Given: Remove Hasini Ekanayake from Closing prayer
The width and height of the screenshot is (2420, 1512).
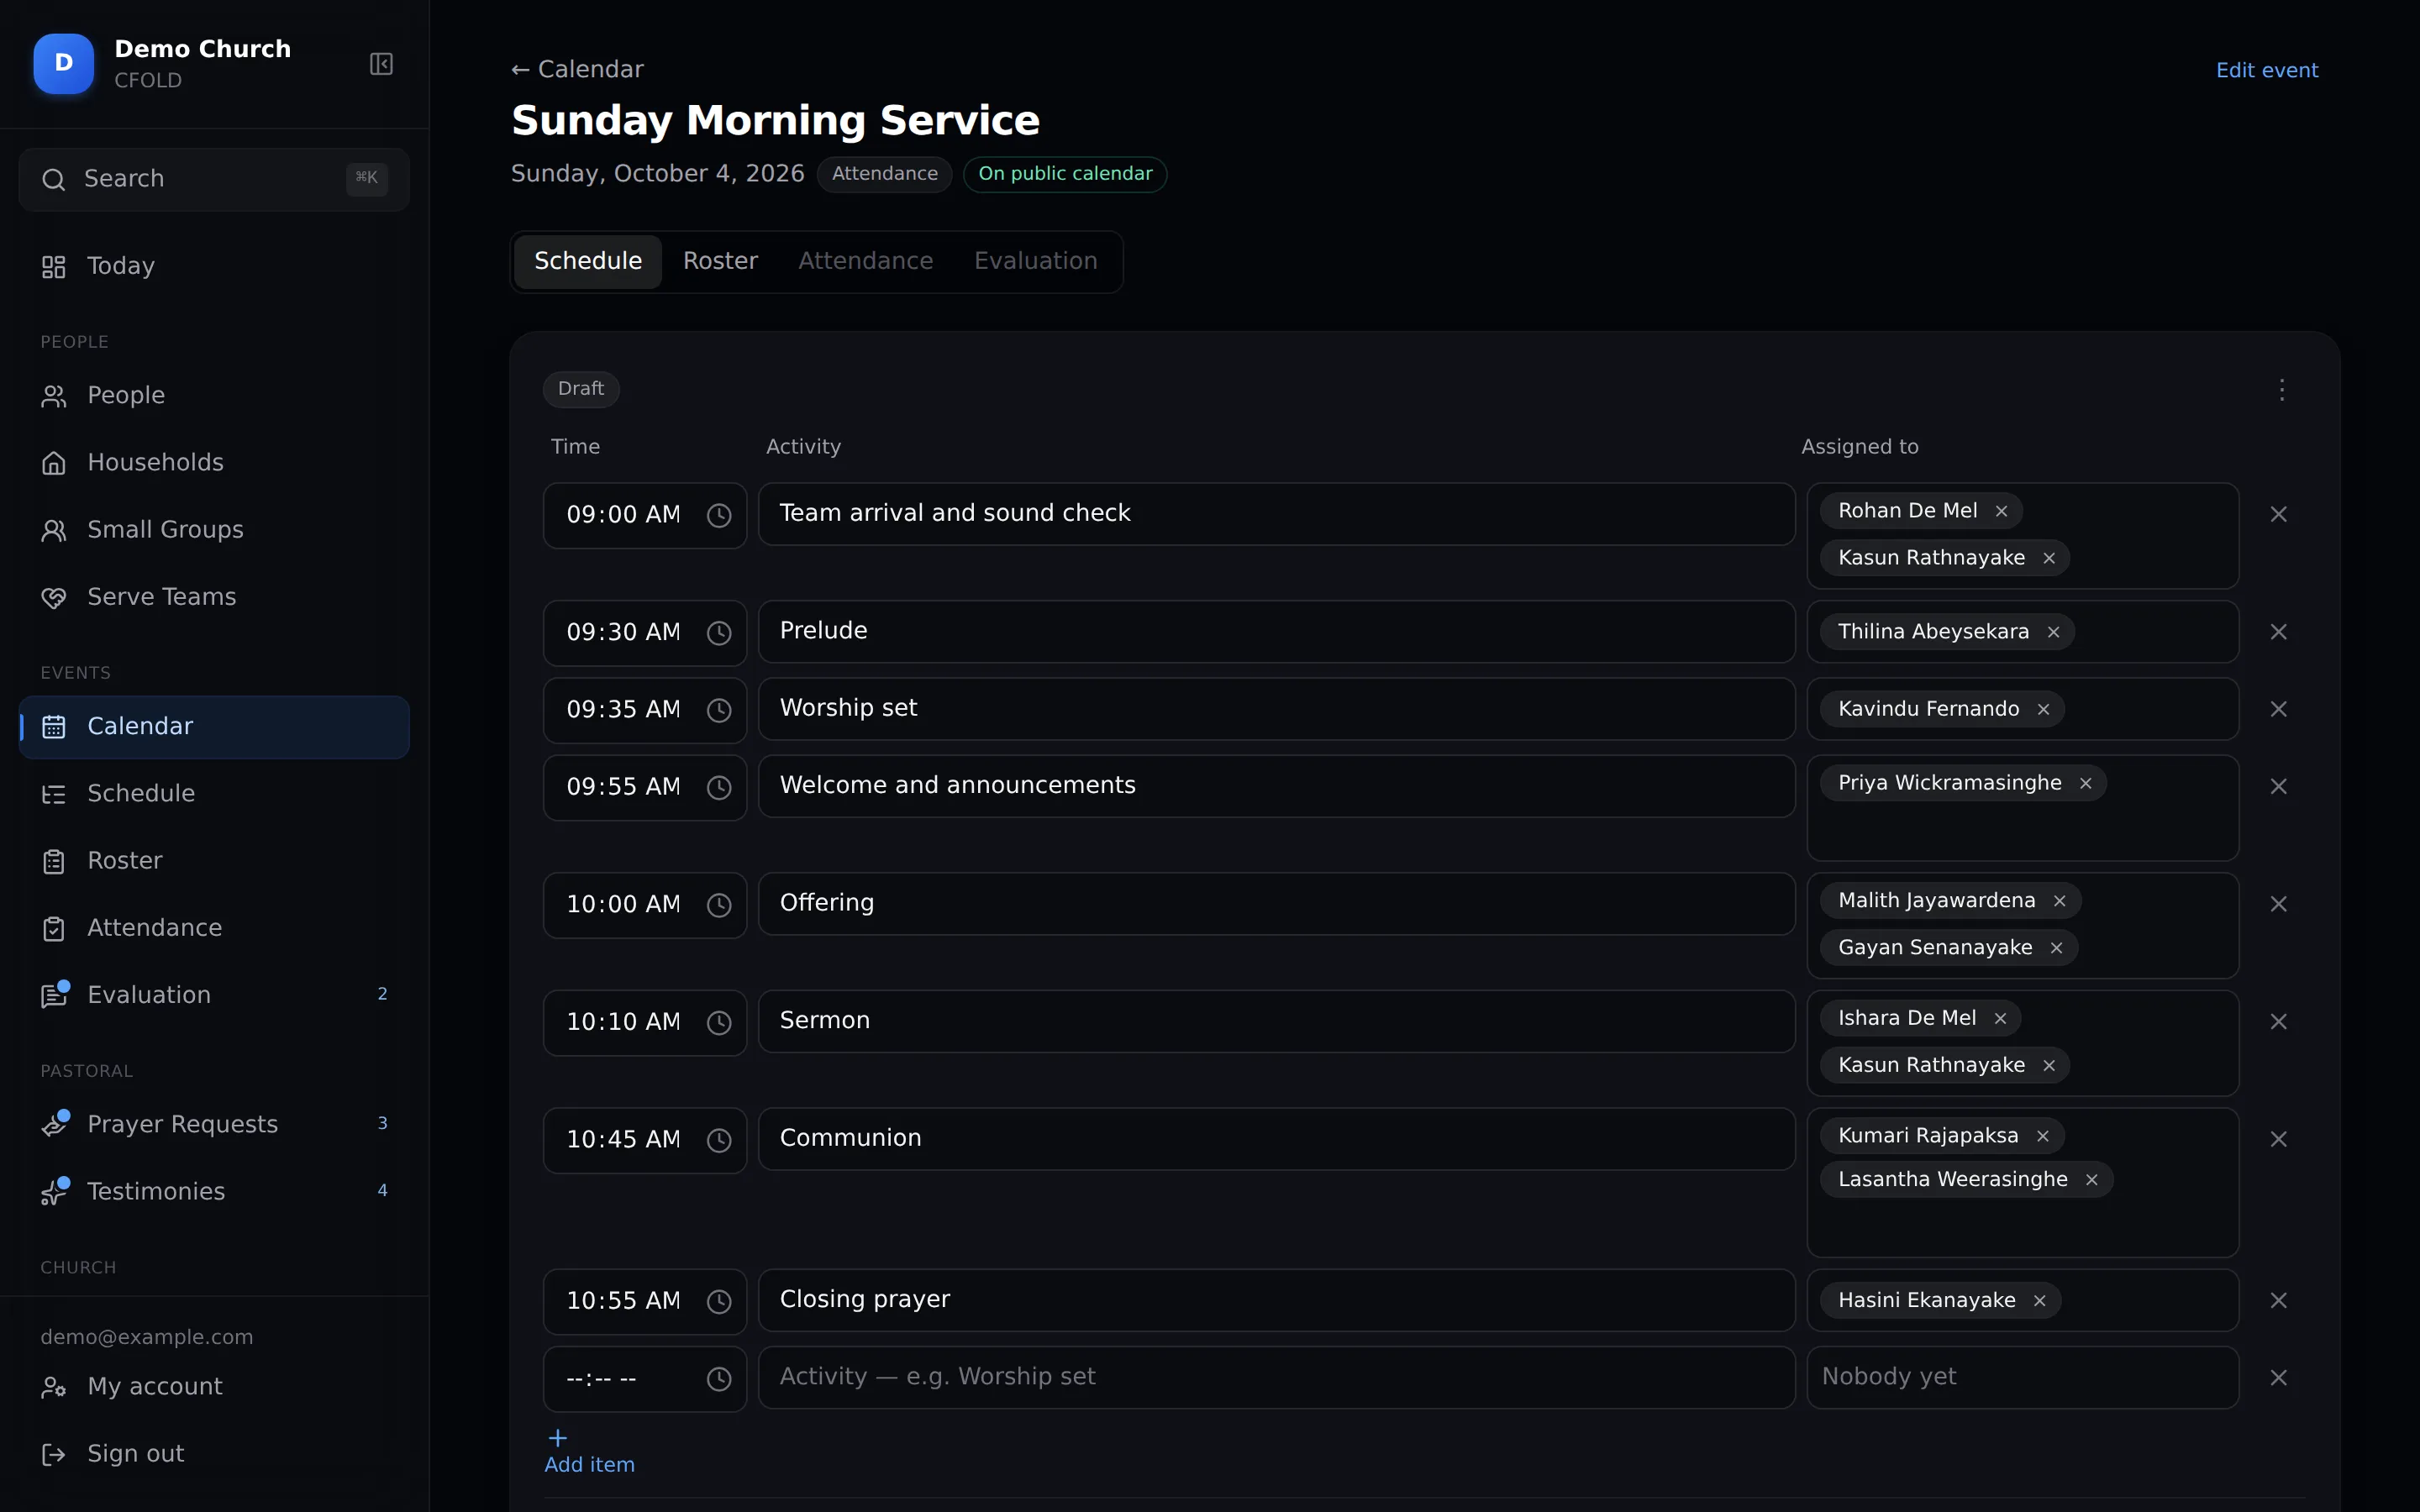Looking at the screenshot, I should coord(2039,1301).
